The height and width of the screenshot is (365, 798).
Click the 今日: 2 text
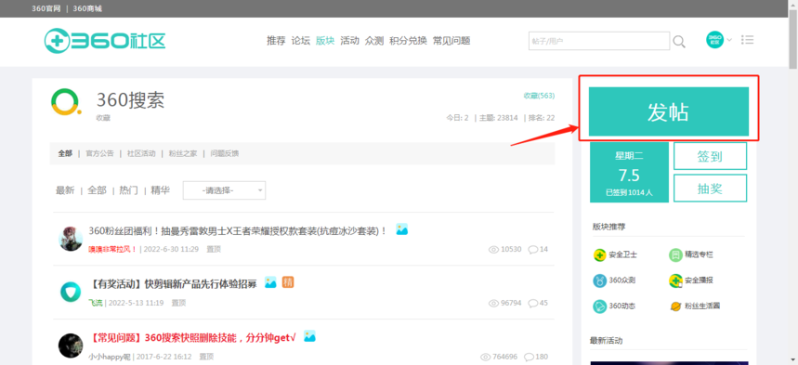click(458, 118)
